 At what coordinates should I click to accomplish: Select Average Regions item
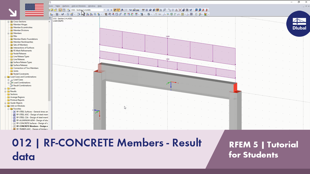(17, 97)
